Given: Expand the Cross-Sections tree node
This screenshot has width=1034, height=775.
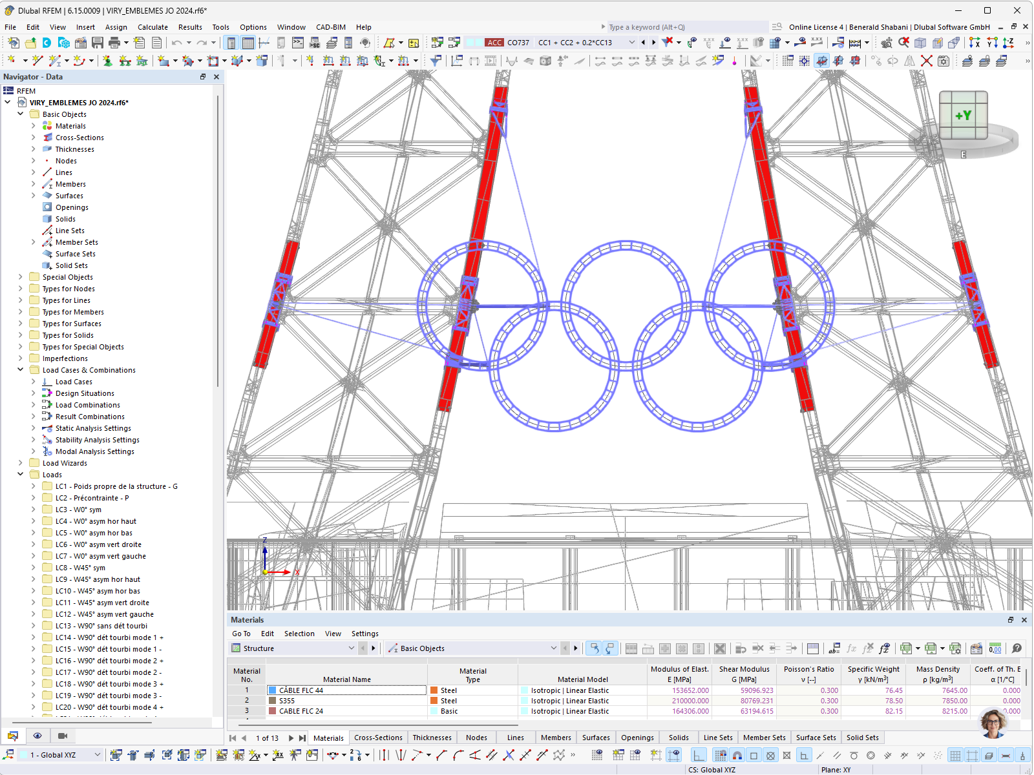Looking at the screenshot, I should pos(34,138).
